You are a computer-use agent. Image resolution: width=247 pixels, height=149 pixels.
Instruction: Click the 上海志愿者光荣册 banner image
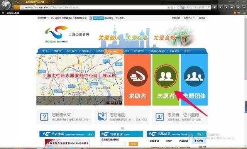pyautogui.click(x=67, y=143)
